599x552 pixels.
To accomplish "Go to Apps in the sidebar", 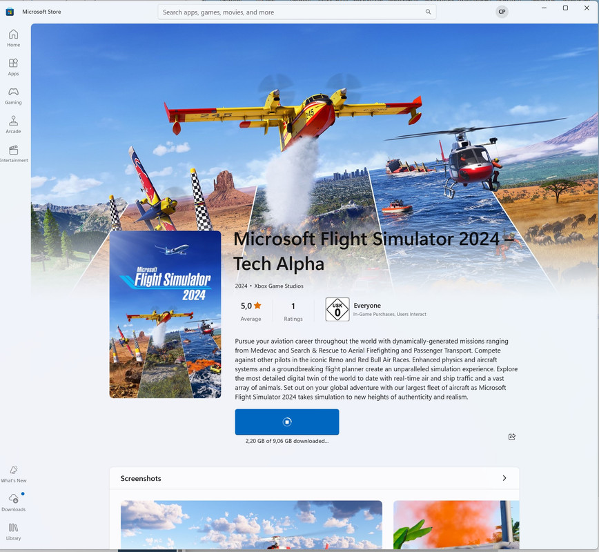I will [x=13, y=67].
